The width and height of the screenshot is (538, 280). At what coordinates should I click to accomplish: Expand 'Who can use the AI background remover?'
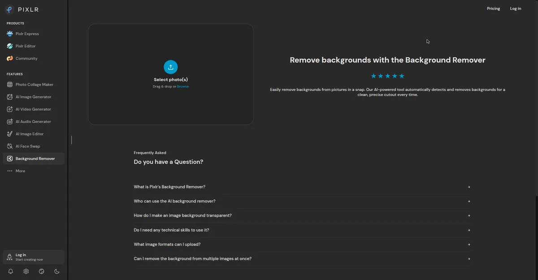click(302, 201)
